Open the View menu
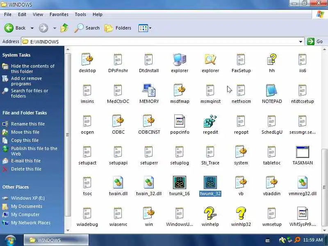 click(38, 14)
